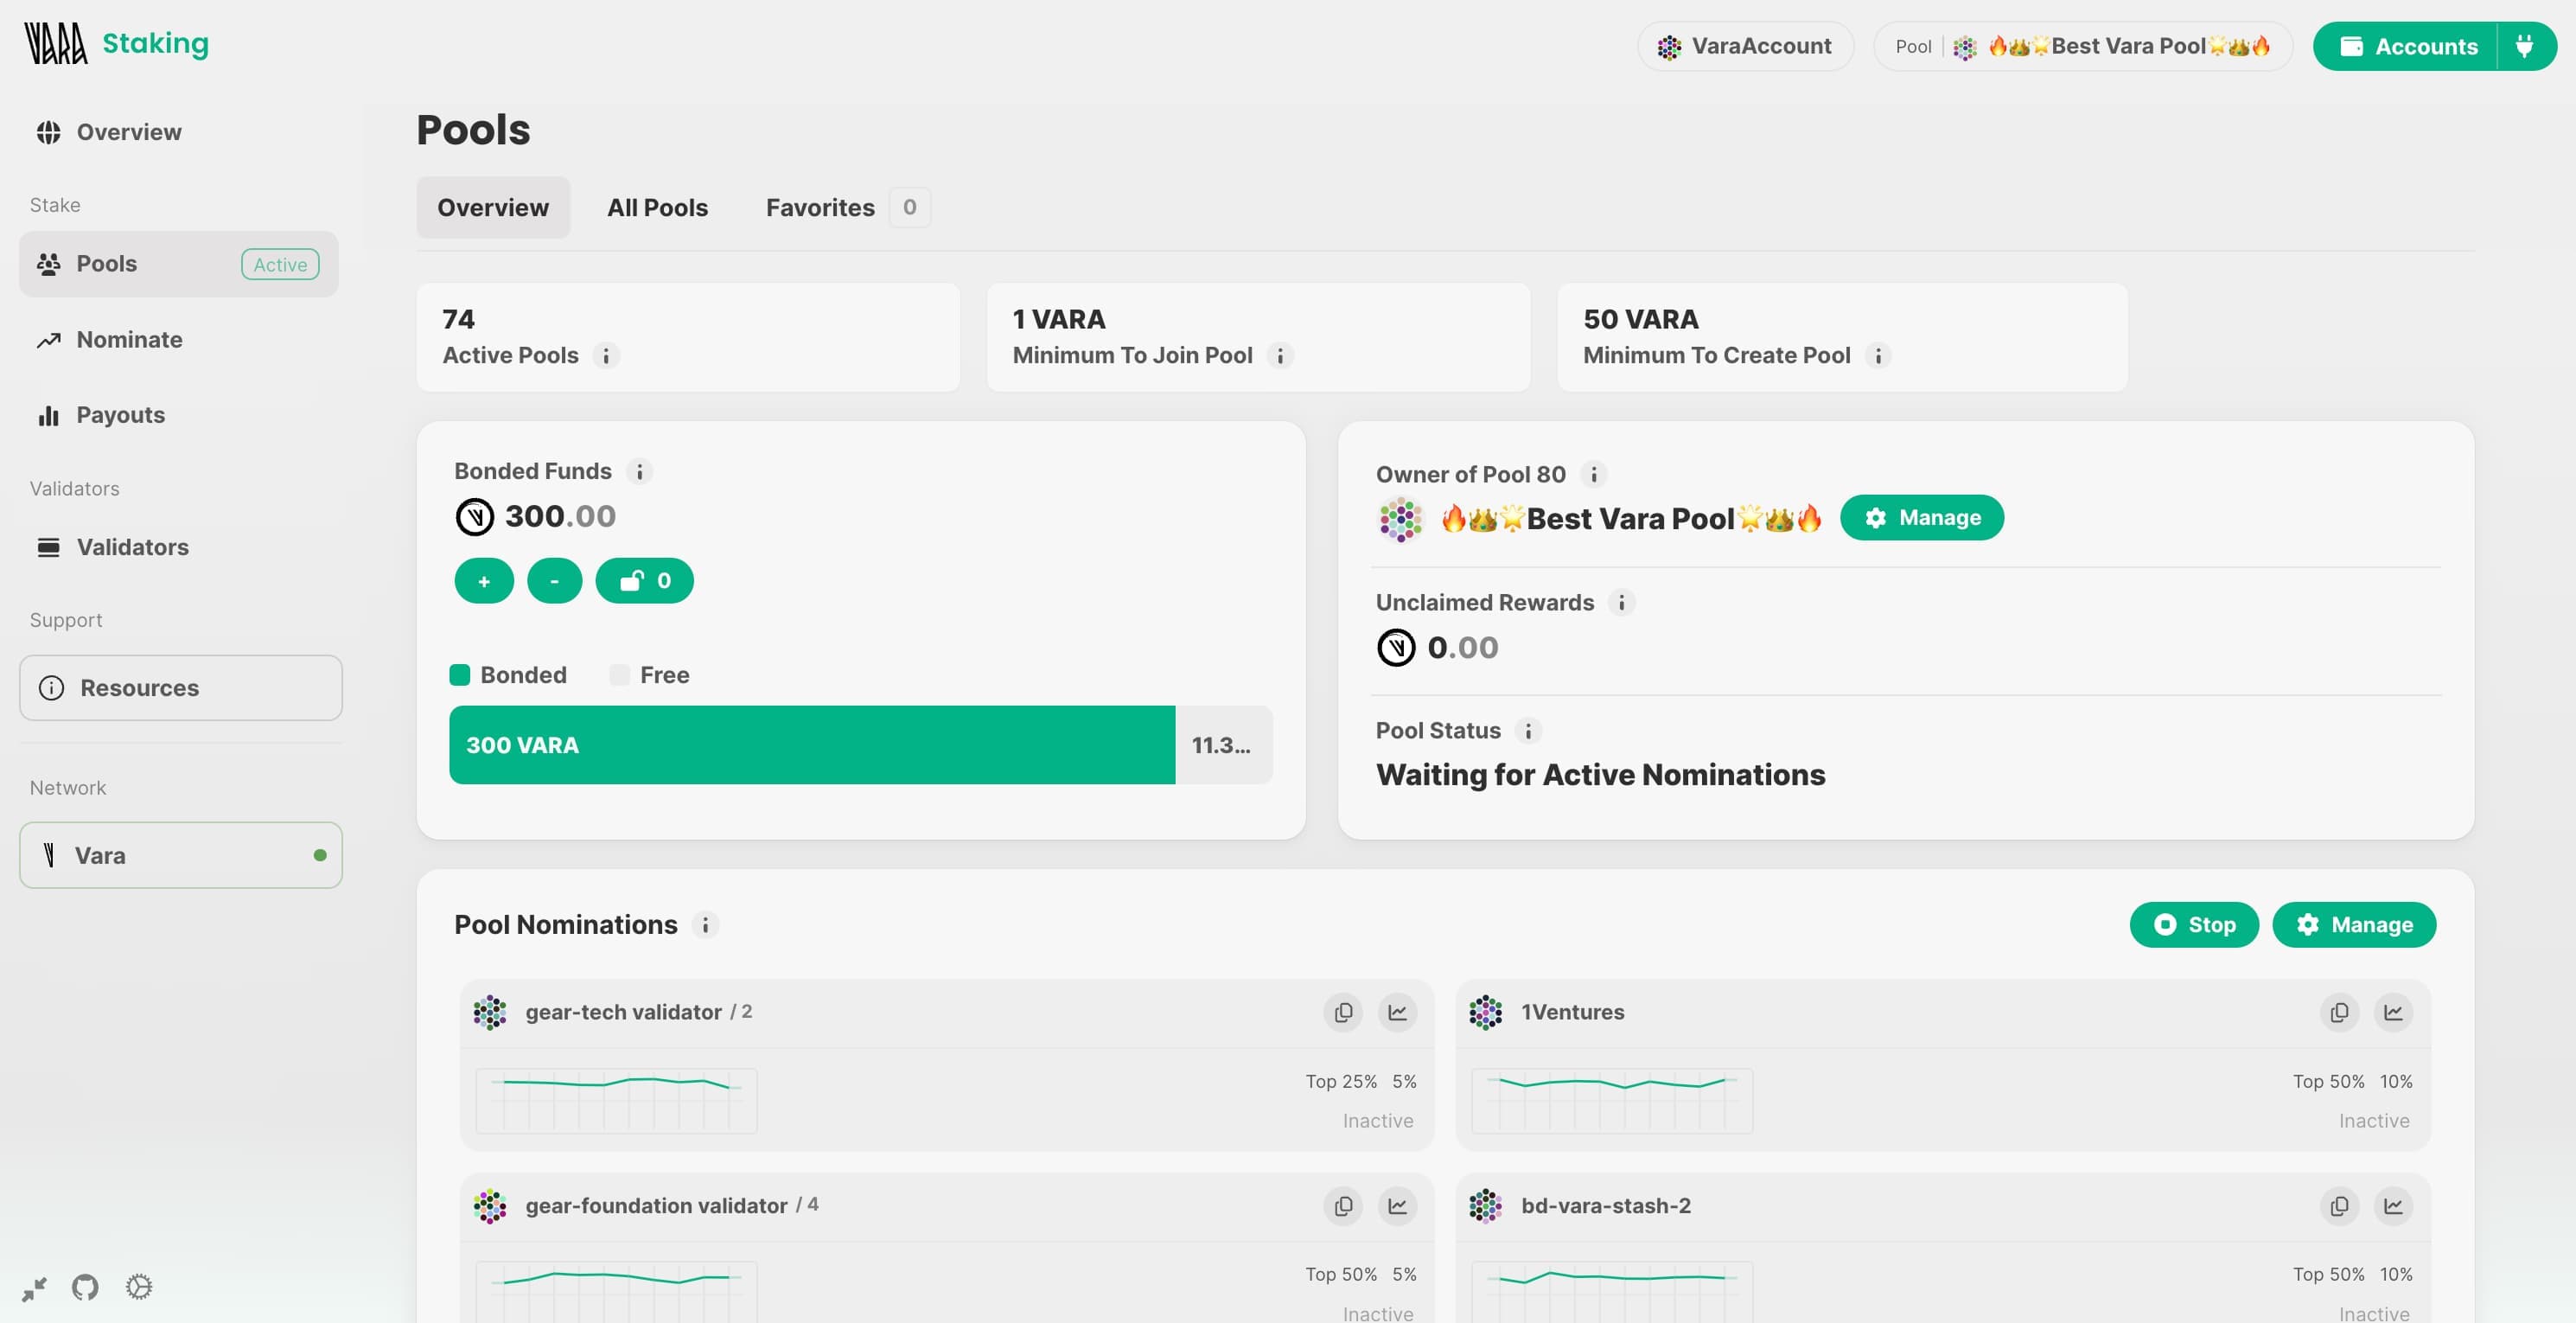Click GitHub icon in sidebar footer
Image resolution: width=2576 pixels, height=1323 pixels.
click(85, 1287)
